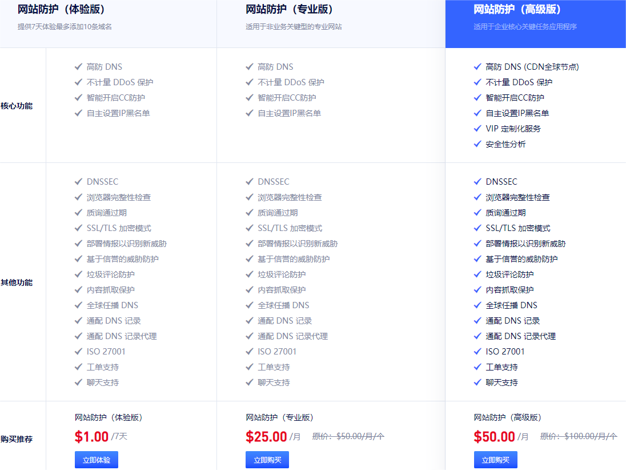
Task: Click 高防 DNS (CDN全球节点) feature text
Action: click(x=532, y=67)
